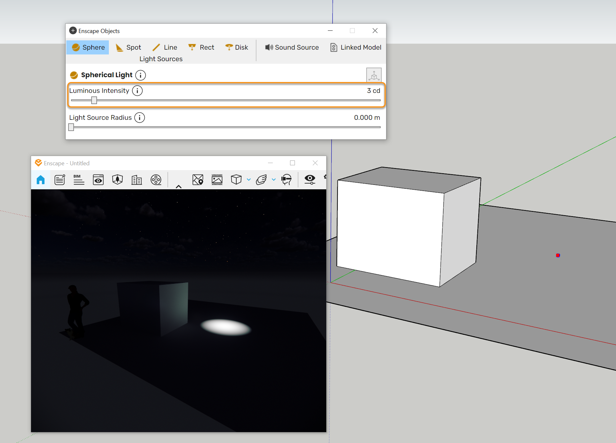Select the Sphere light source

[x=88, y=47]
